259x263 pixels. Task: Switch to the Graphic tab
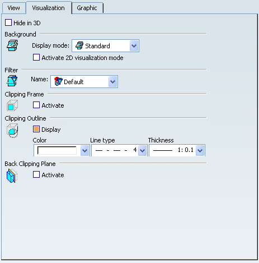point(87,8)
